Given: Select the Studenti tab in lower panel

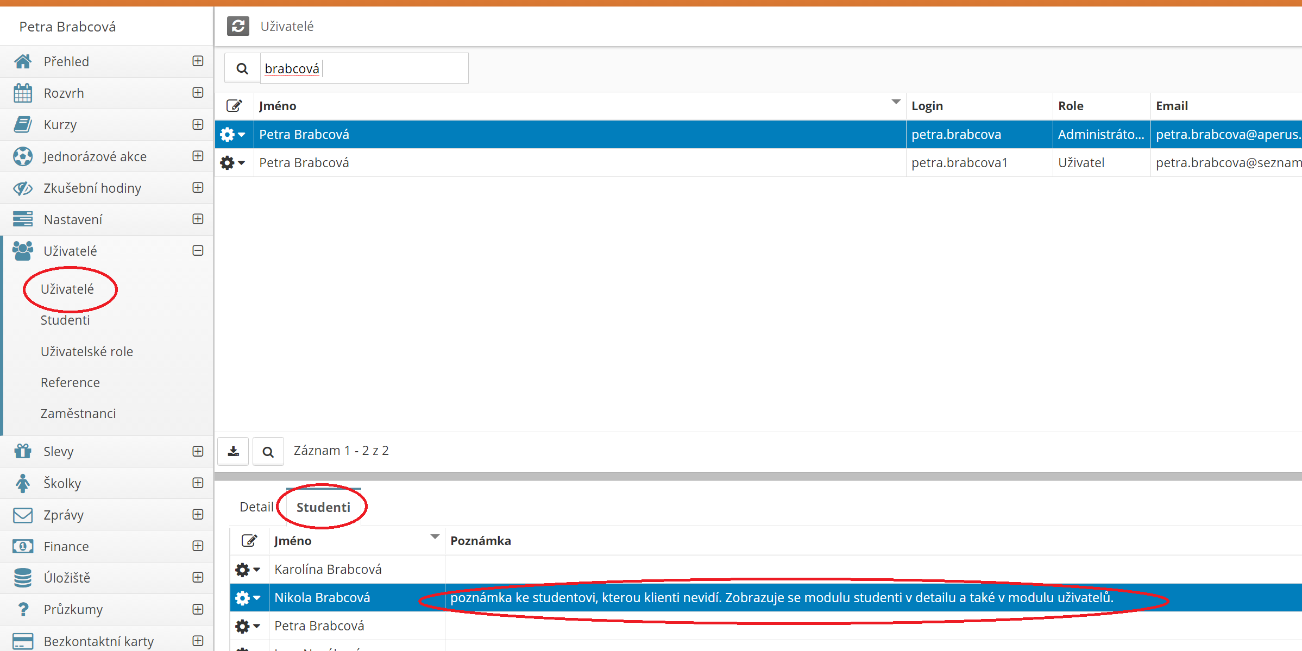Looking at the screenshot, I should [x=323, y=507].
